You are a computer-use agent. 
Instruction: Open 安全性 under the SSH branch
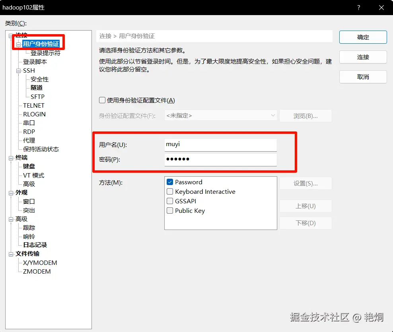pyautogui.click(x=39, y=79)
